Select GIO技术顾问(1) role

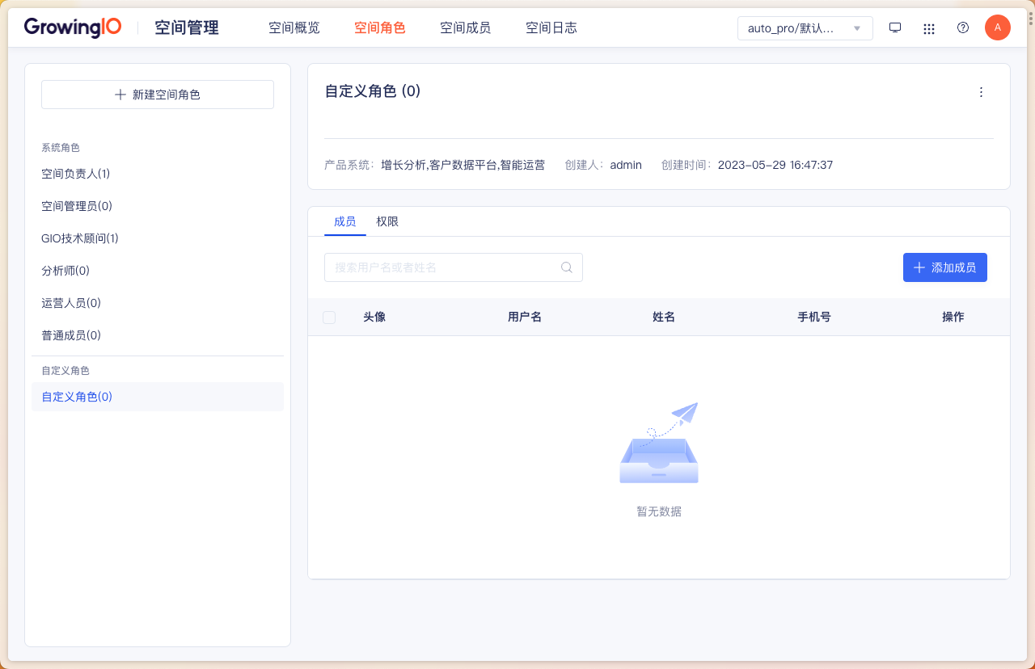[x=158, y=238]
